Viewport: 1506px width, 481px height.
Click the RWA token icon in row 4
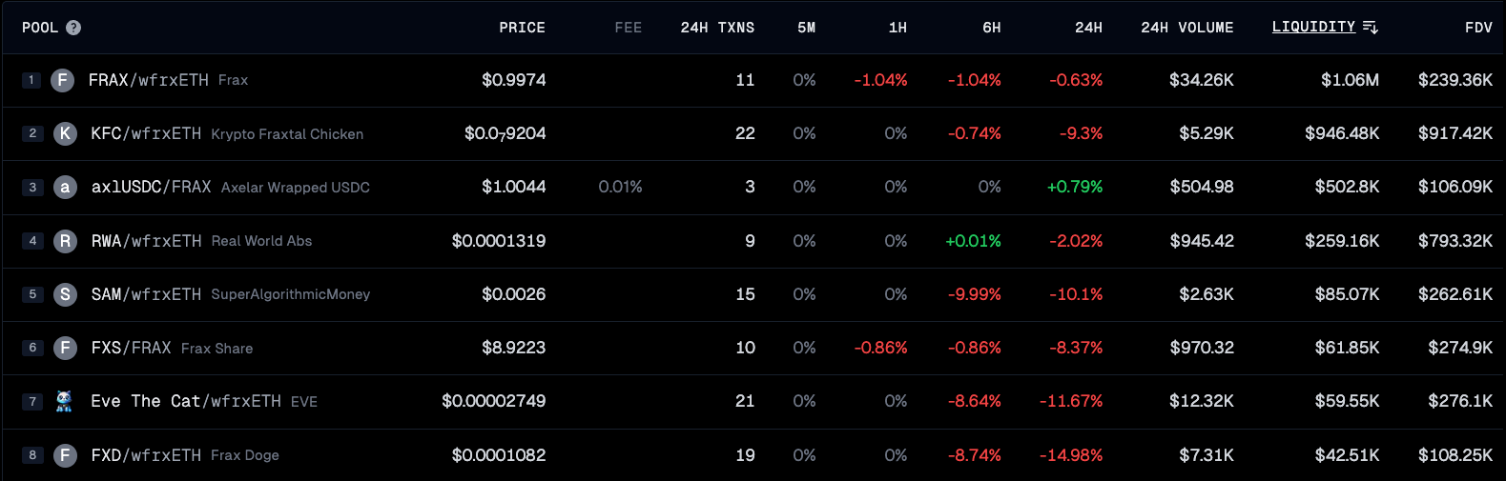pyautogui.click(x=65, y=241)
